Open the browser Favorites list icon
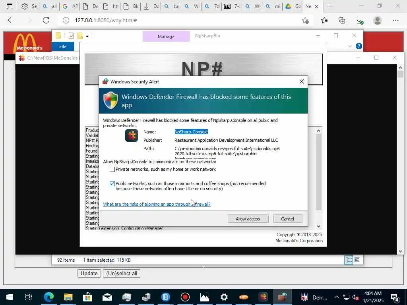This screenshot has height=305, width=407. click(x=324, y=20)
